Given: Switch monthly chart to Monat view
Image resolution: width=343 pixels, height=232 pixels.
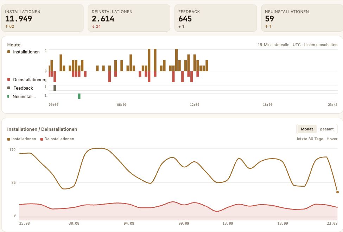Looking at the screenshot, I should tap(307, 129).
